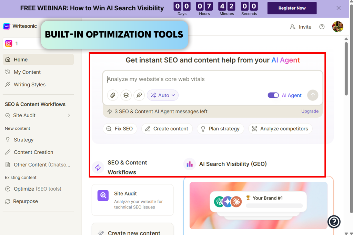Open the user profile avatar
353x235 pixels.
(x=338, y=27)
